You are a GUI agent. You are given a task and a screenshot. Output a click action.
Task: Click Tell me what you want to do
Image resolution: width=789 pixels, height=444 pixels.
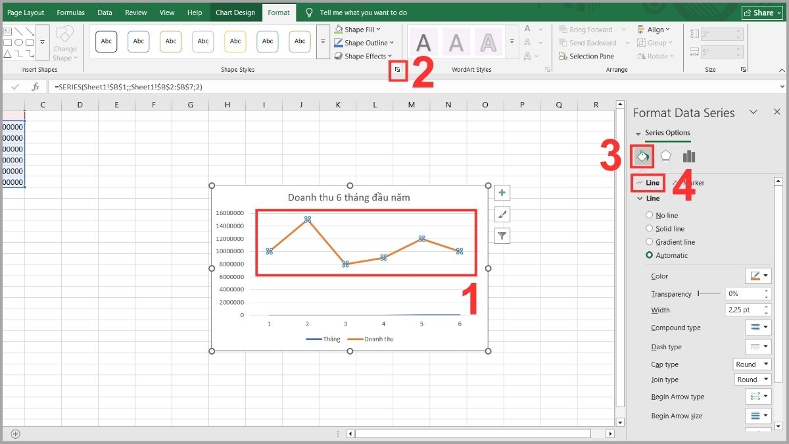click(x=363, y=12)
